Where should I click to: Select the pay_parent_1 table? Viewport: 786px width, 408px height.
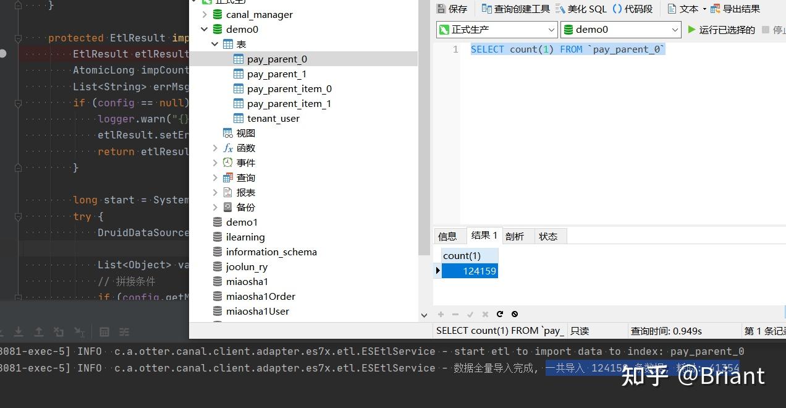click(277, 74)
